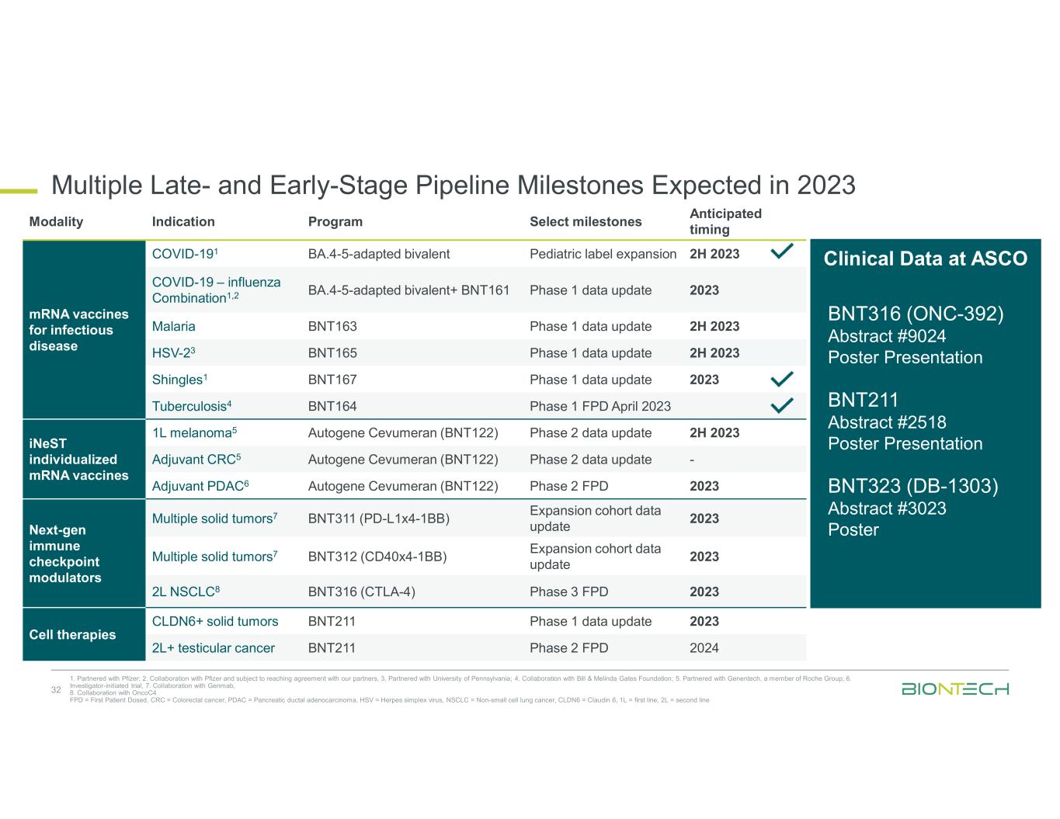
Task: Click the Indication column header
Action: point(183,221)
